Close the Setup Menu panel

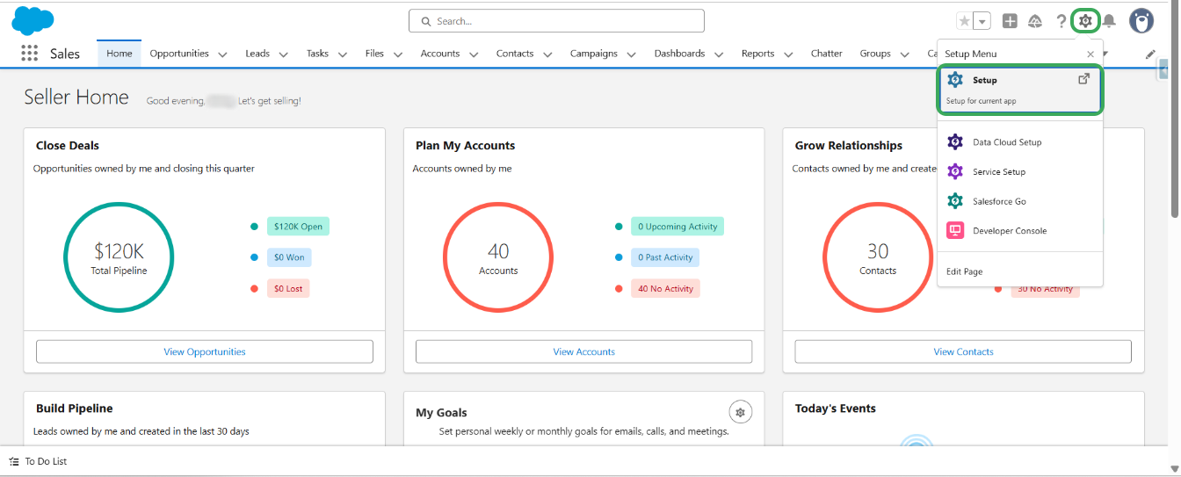pos(1090,54)
